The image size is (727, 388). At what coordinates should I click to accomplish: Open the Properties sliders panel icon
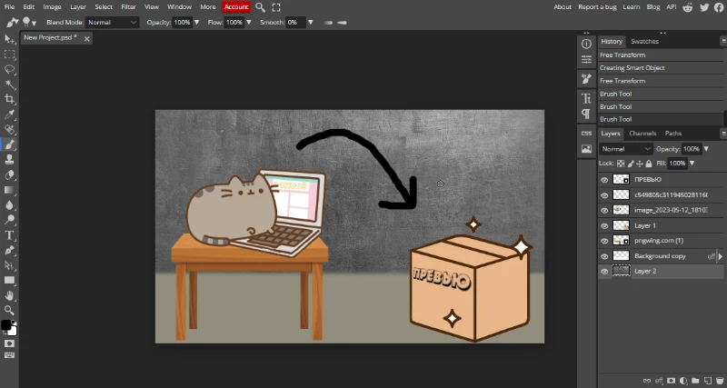point(586,59)
